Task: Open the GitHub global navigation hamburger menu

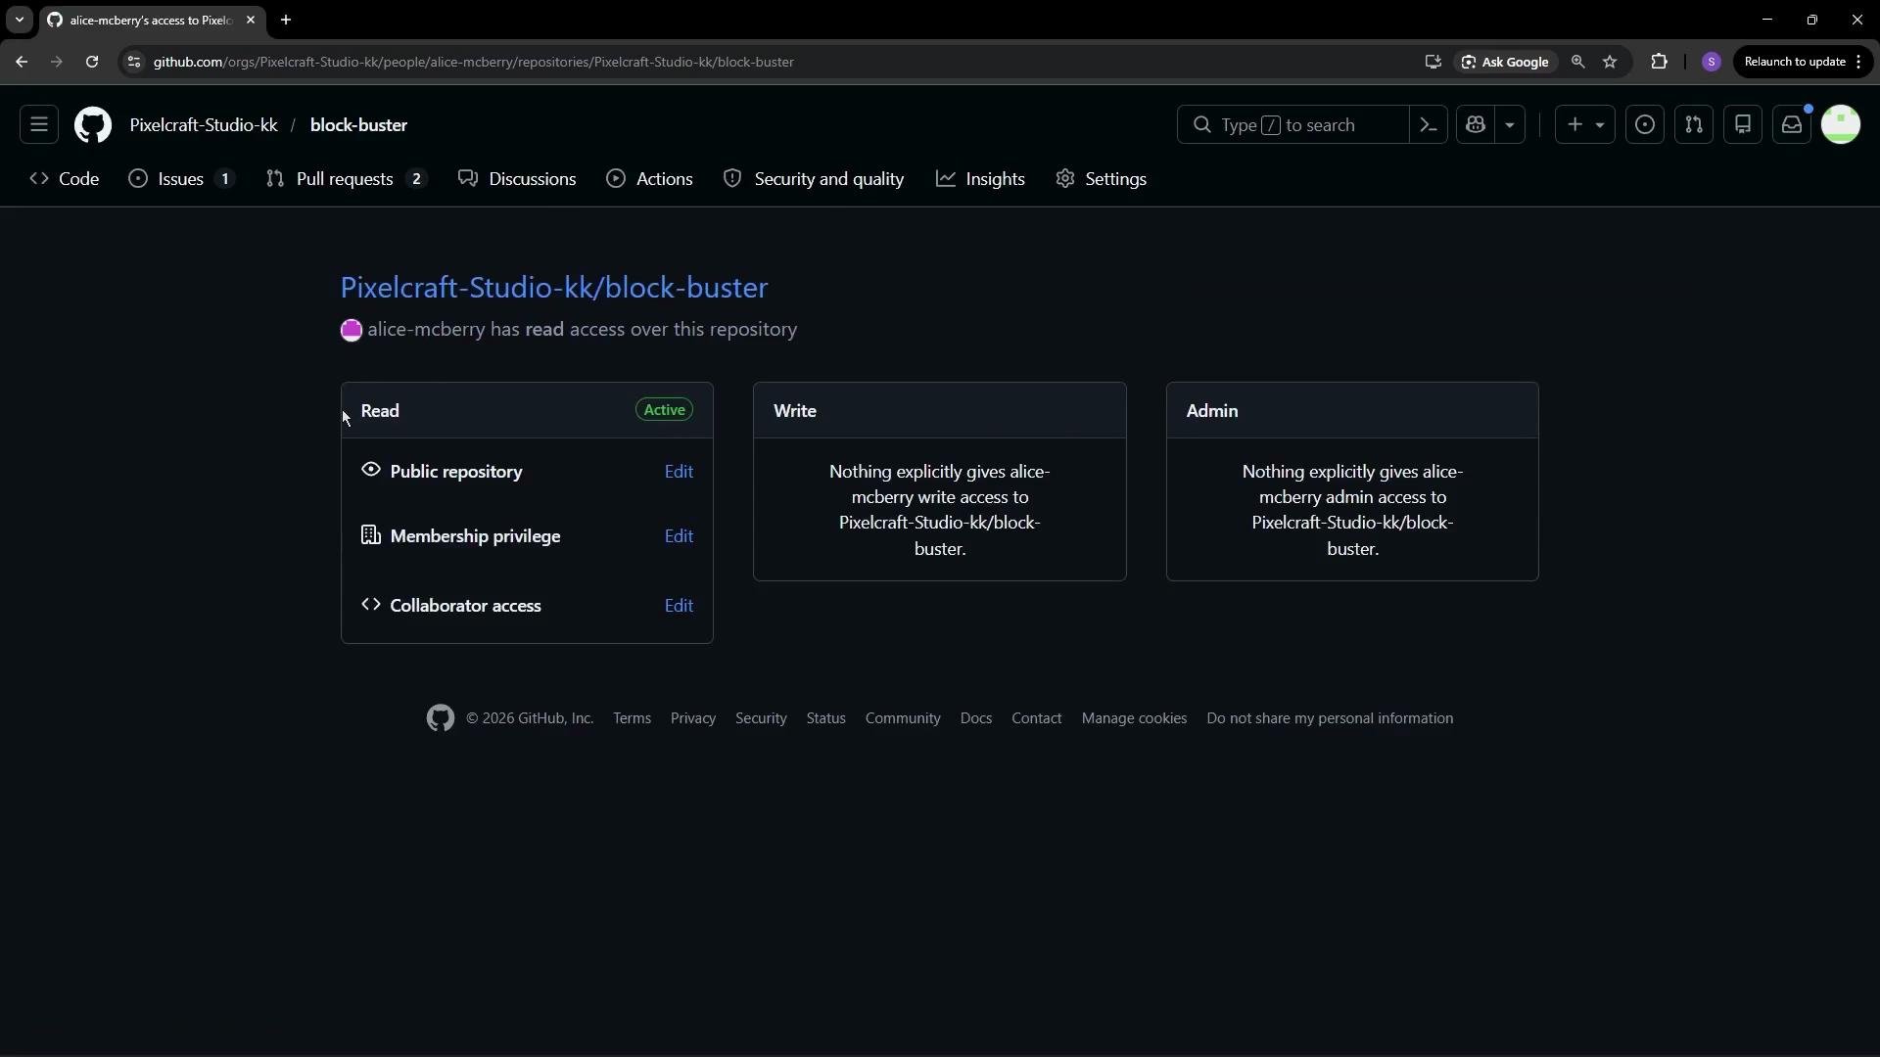Action: [39, 125]
